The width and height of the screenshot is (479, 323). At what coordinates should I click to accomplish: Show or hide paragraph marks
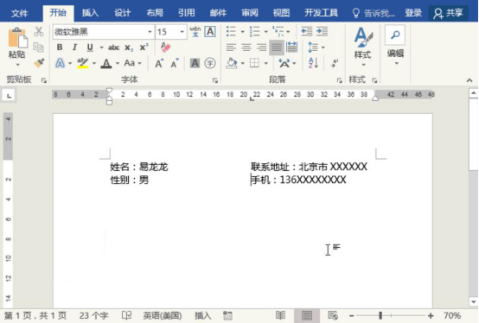coord(335,63)
